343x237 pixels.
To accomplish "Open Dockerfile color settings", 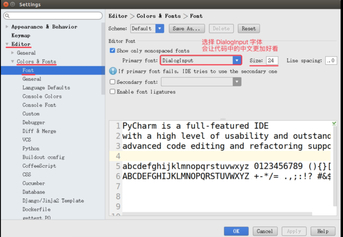I will tap(36, 210).
